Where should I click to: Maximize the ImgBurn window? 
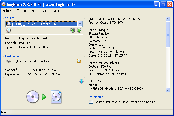coord(163,5)
